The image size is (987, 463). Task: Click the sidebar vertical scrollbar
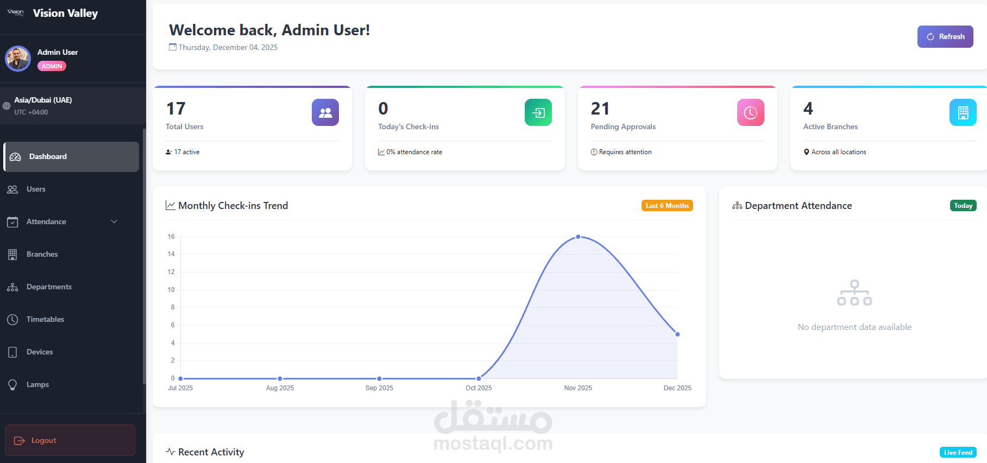pos(144,256)
